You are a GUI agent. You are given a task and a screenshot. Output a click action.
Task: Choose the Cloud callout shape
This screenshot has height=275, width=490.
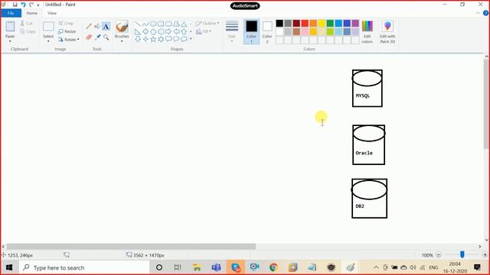click(184, 39)
